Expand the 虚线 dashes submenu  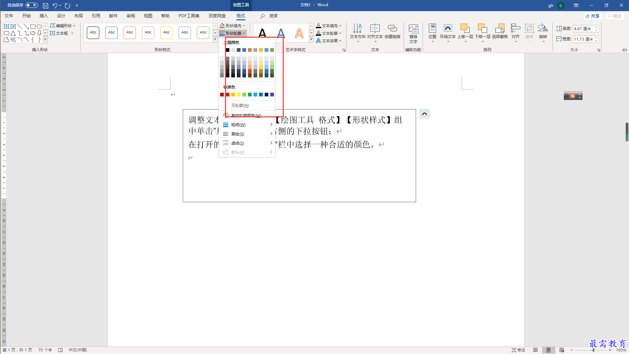pos(247,143)
